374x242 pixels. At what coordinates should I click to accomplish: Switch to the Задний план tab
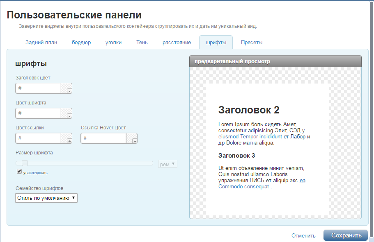(41, 43)
